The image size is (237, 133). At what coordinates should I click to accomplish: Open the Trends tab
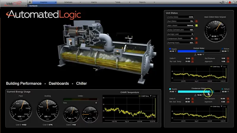click(x=118, y=2)
